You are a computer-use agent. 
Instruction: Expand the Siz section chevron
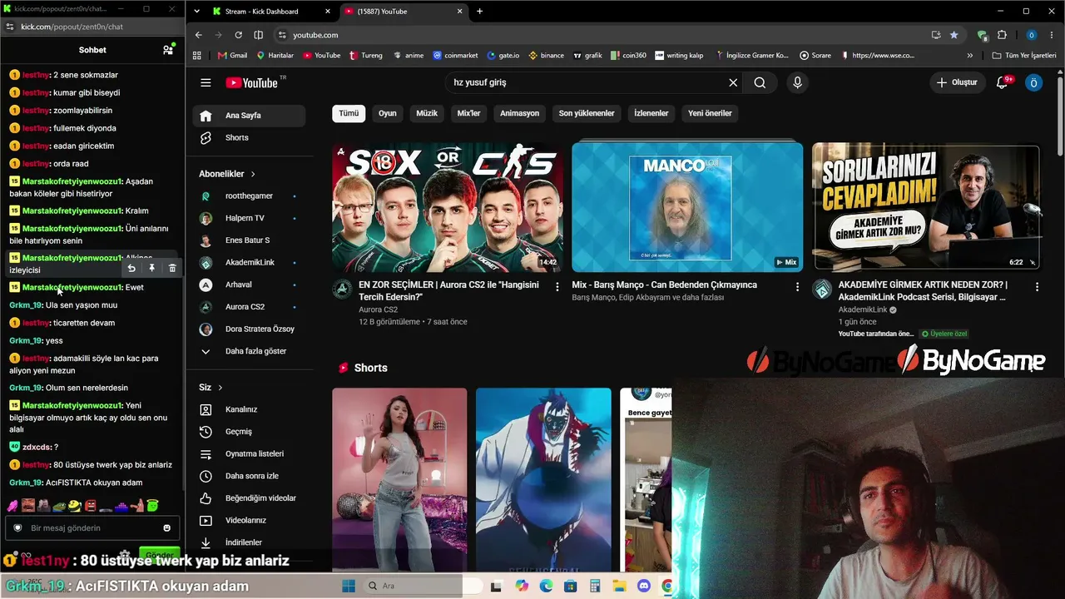point(220,388)
